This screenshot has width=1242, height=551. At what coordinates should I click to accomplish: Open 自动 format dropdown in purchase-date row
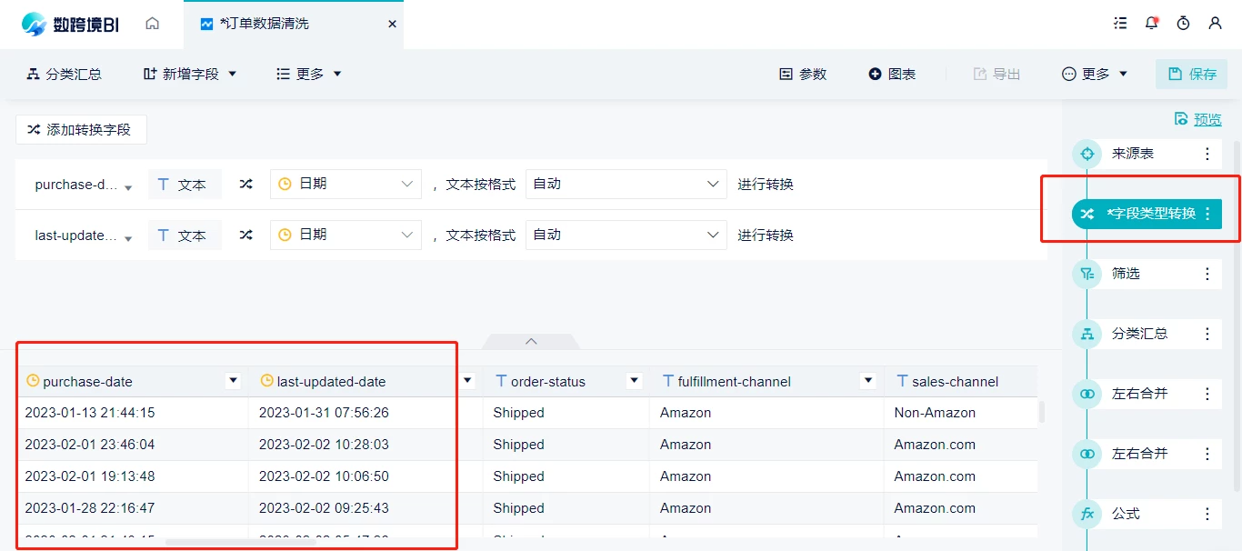(626, 184)
